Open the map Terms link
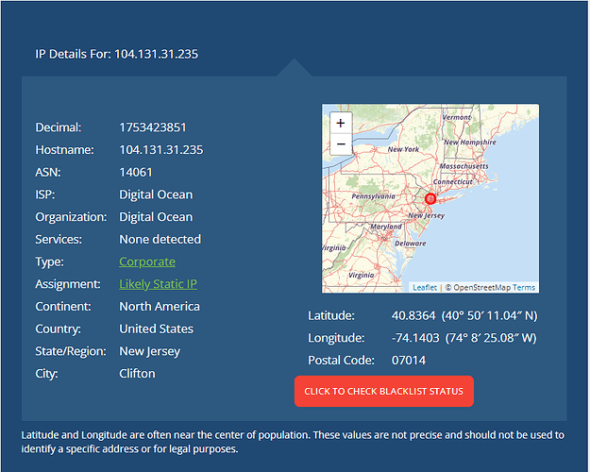 coord(523,288)
